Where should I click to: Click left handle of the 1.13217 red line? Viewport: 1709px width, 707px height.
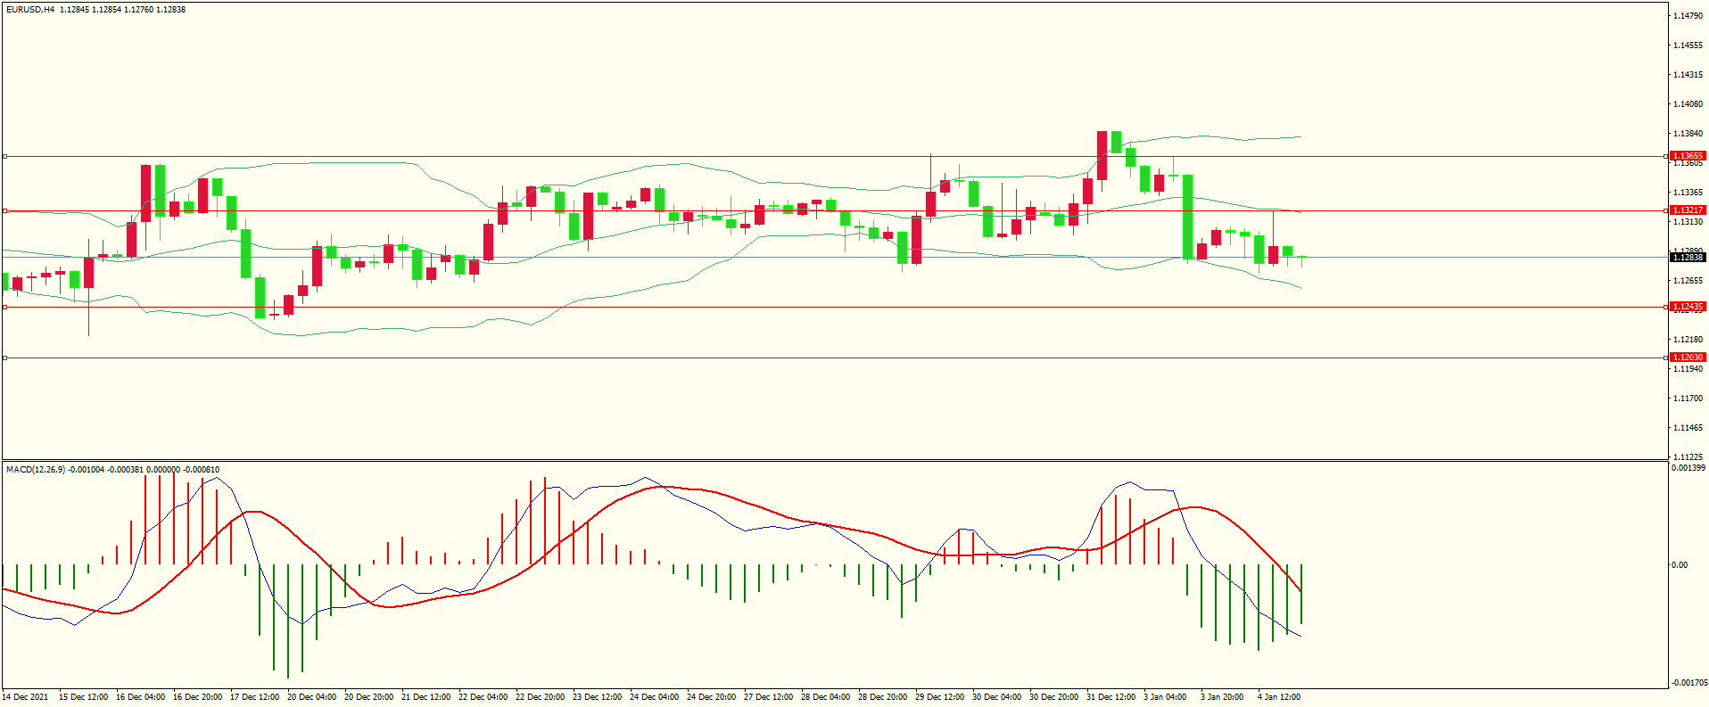point(5,211)
